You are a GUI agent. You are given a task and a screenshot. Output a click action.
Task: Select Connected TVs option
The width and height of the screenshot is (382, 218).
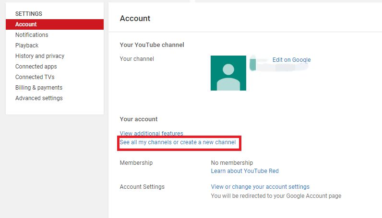35,77
